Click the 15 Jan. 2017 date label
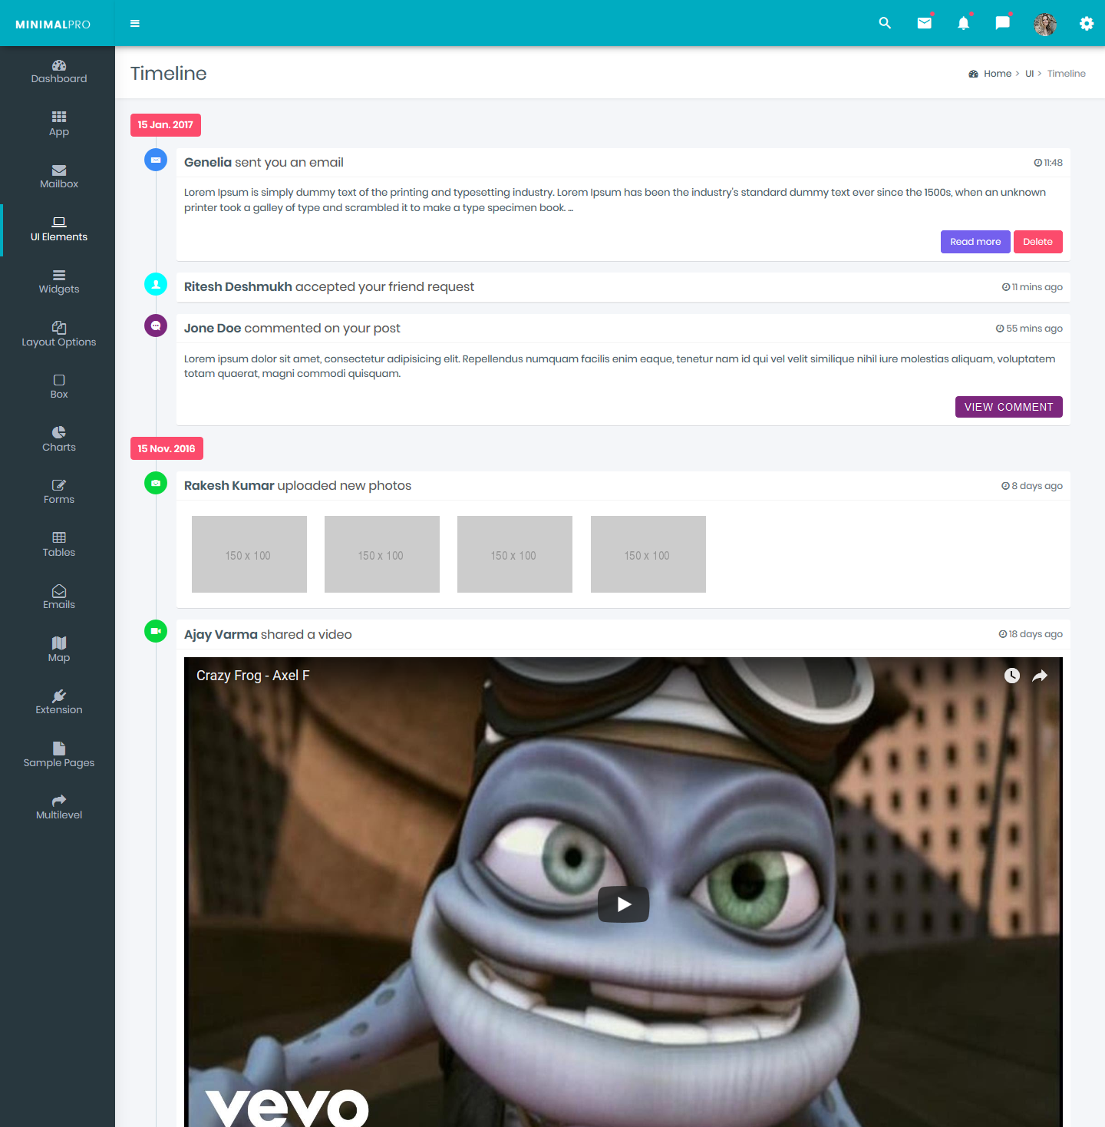The height and width of the screenshot is (1127, 1105). coord(166,125)
